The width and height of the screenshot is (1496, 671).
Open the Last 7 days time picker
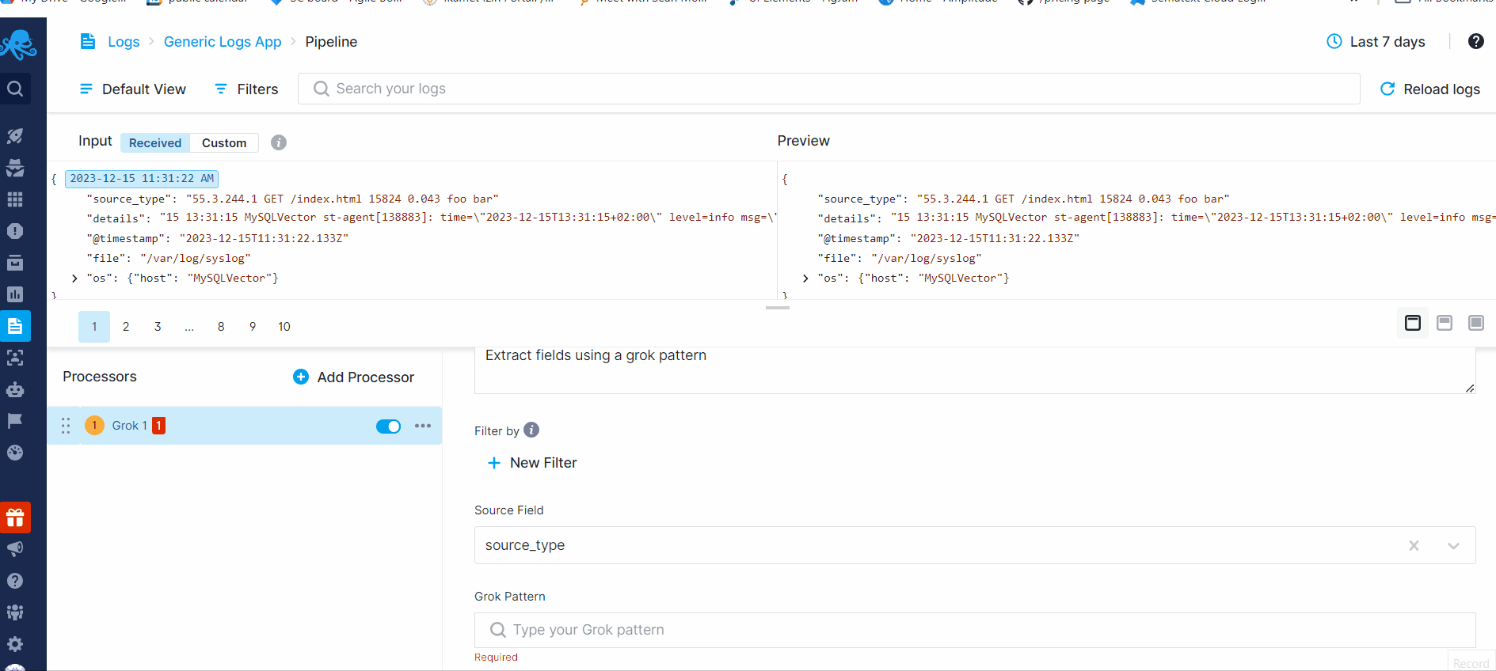[1376, 42]
